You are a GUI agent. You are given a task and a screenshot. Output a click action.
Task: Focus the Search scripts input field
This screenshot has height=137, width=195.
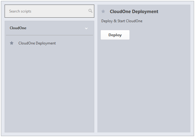coord(46,11)
